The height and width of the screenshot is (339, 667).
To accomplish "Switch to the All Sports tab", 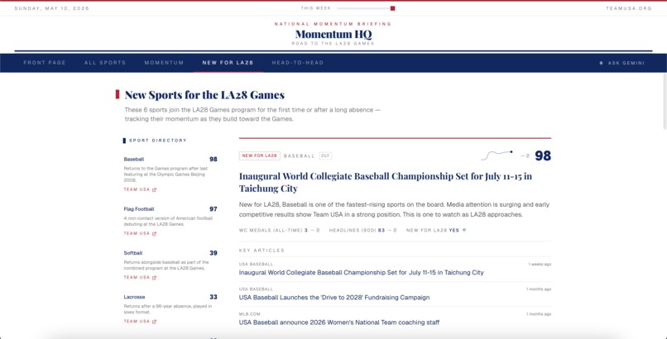I will point(105,63).
